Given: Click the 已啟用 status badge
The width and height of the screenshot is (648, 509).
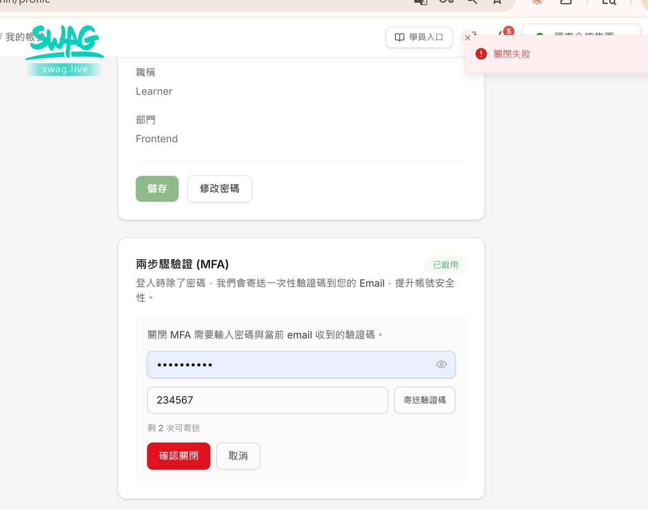Looking at the screenshot, I should pyautogui.click(x=445, y=265).
